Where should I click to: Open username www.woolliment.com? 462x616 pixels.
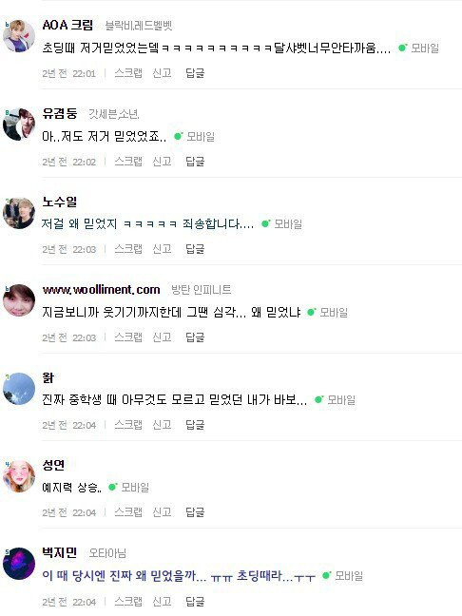tap(102, 290)
